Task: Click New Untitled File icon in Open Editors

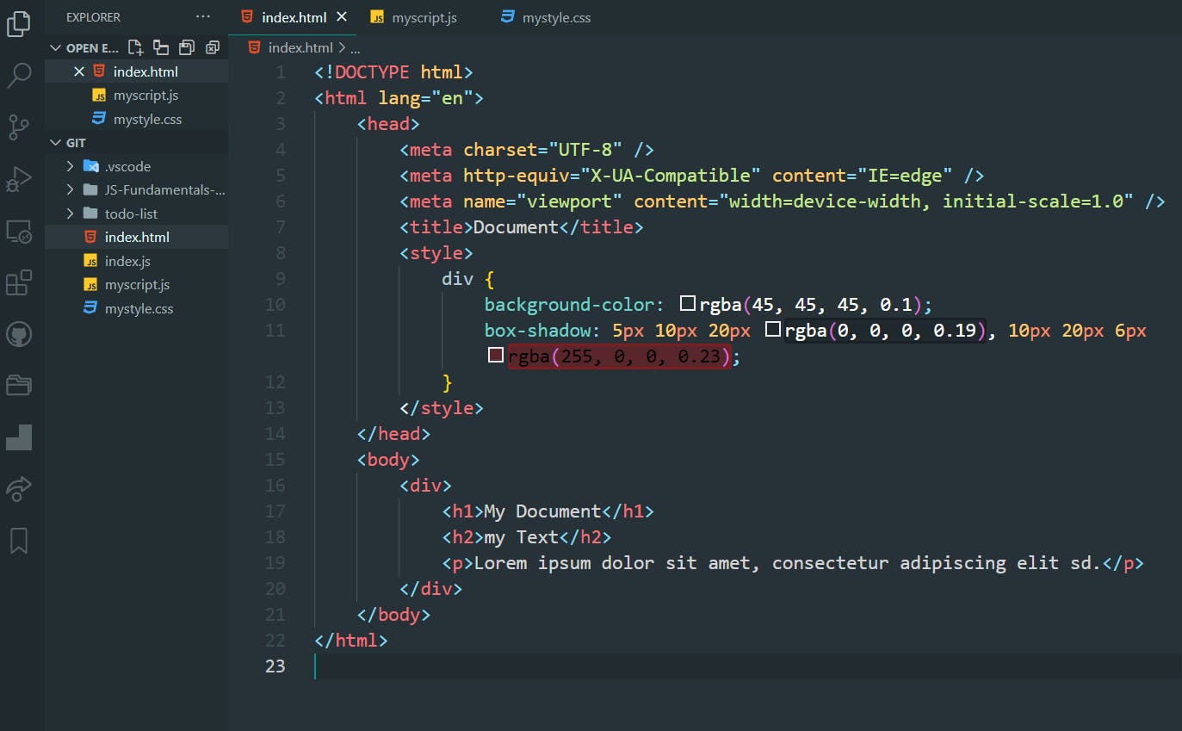Action: 135,47
